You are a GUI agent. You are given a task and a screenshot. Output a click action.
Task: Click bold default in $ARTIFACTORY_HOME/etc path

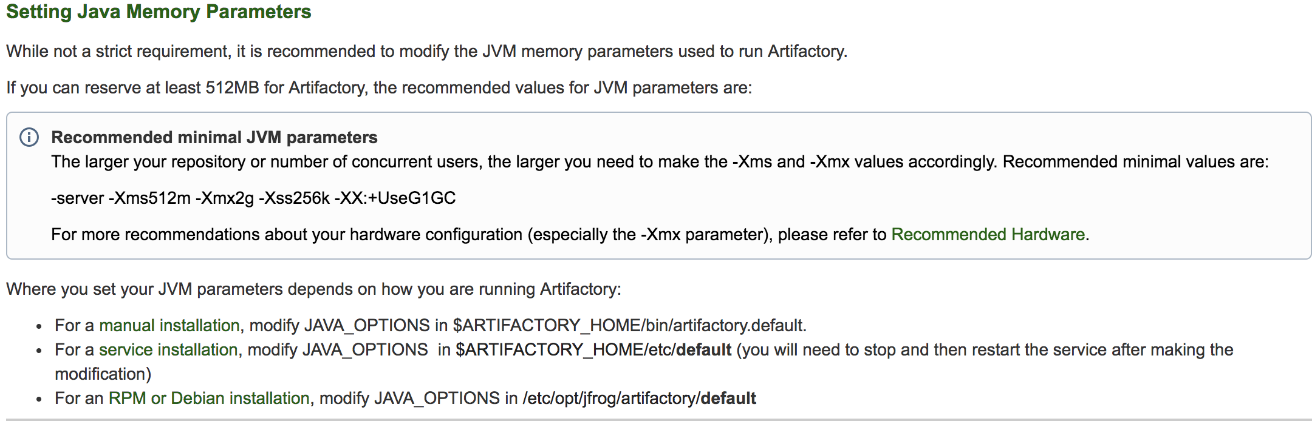pos(704,350)
